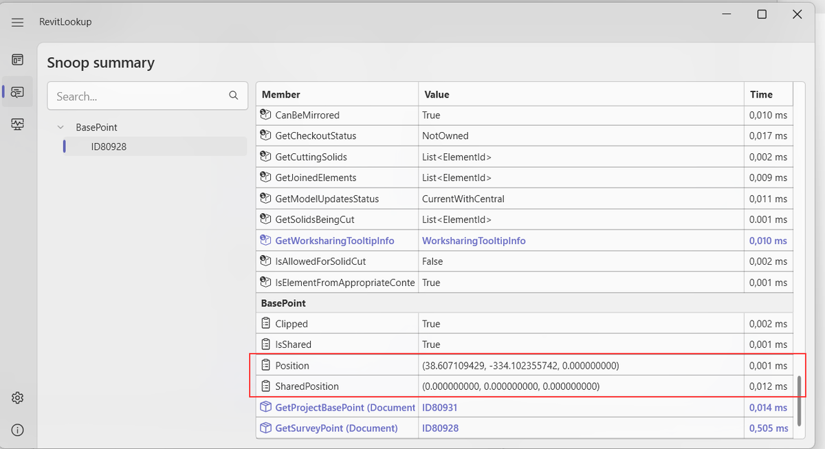The image size is (825, 449).
Task: Click the 0,017 ms time cell
Action: click(769, 135)
